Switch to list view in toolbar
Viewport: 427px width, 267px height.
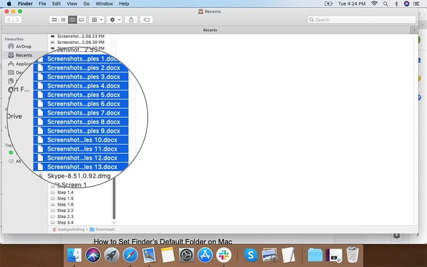[x=63, y=20]
